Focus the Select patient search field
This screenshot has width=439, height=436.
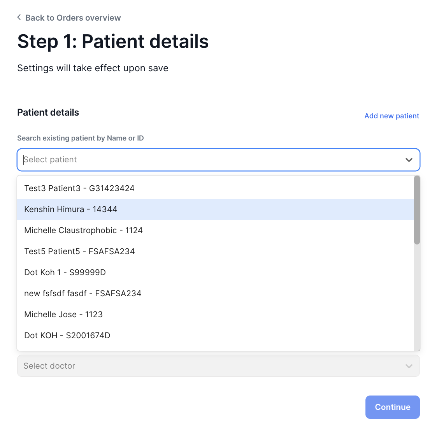[x=210, y=160]
